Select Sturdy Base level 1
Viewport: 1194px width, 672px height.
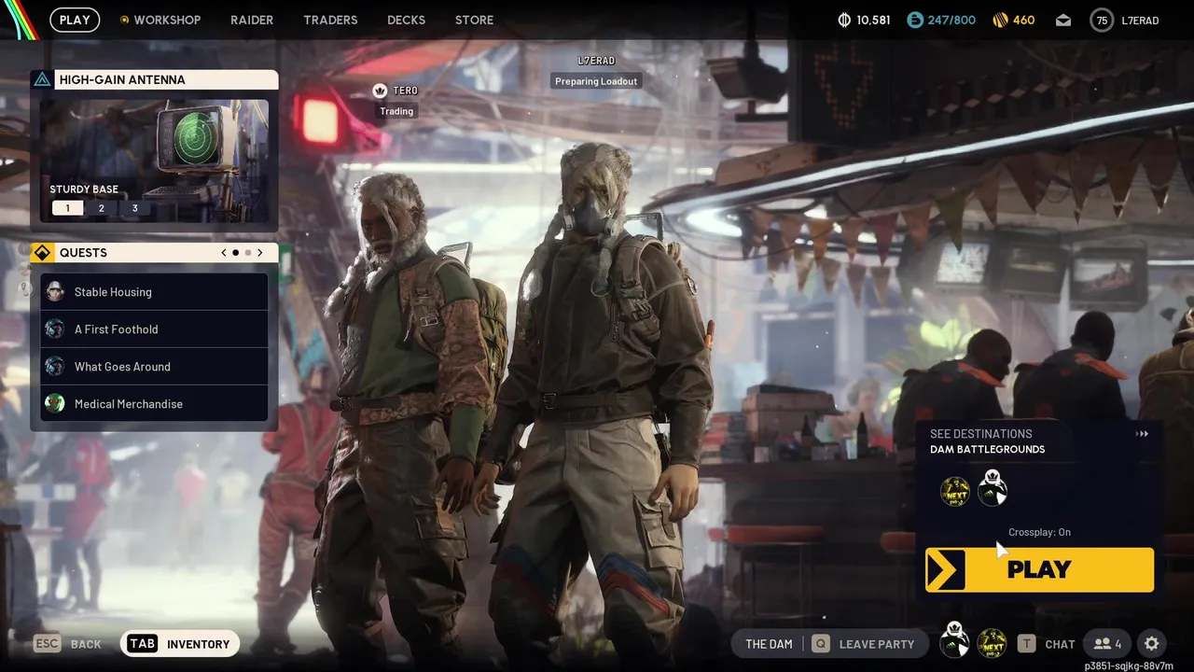(67, 208)
